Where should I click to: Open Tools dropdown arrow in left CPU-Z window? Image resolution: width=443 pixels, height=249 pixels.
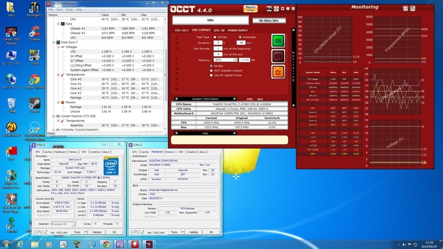coord(86,232)
